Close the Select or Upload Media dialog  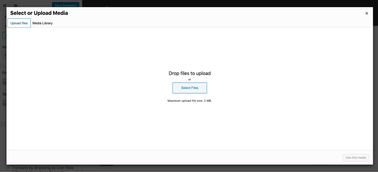coord(367,14)
